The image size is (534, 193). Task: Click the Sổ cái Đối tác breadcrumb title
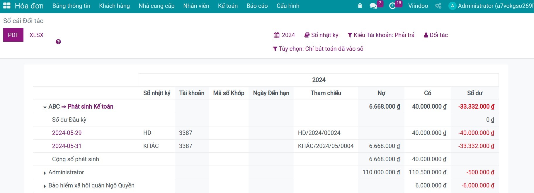[x=23, y=21]
